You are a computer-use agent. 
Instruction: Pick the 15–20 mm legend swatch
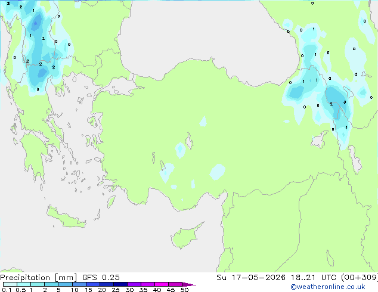(92, 284)
